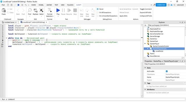This screenshot has width=186, height=105.
Task: Select StarterCharacterScripts in Explorer
Action: pyautogui.click(x=161, y=46)
